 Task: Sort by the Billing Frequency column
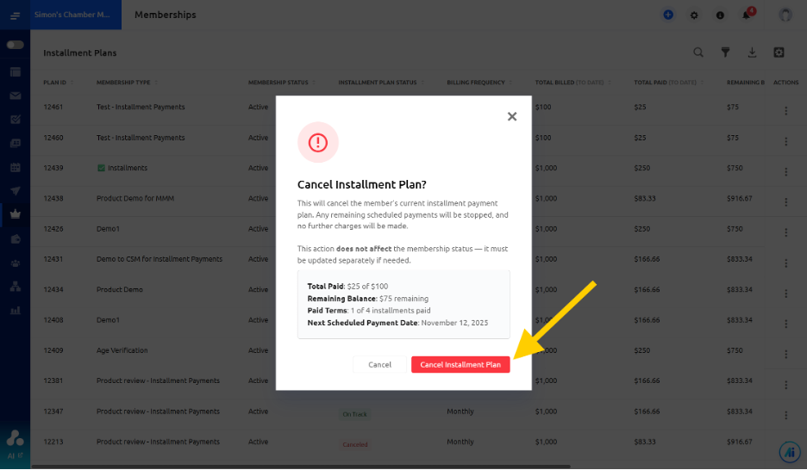tap(479, 82)
